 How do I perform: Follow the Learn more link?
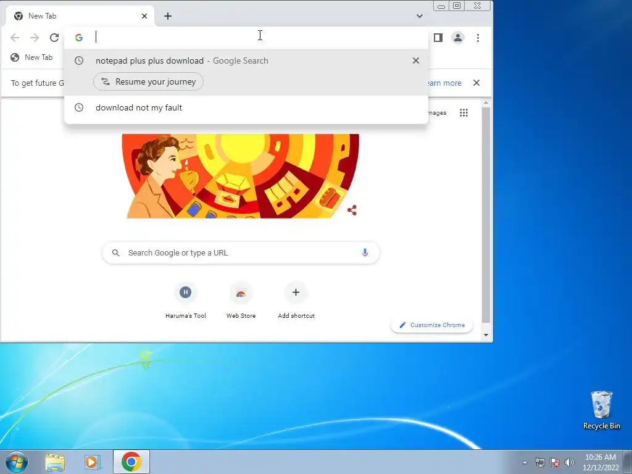pyautogui.click(x=444, y=83)
